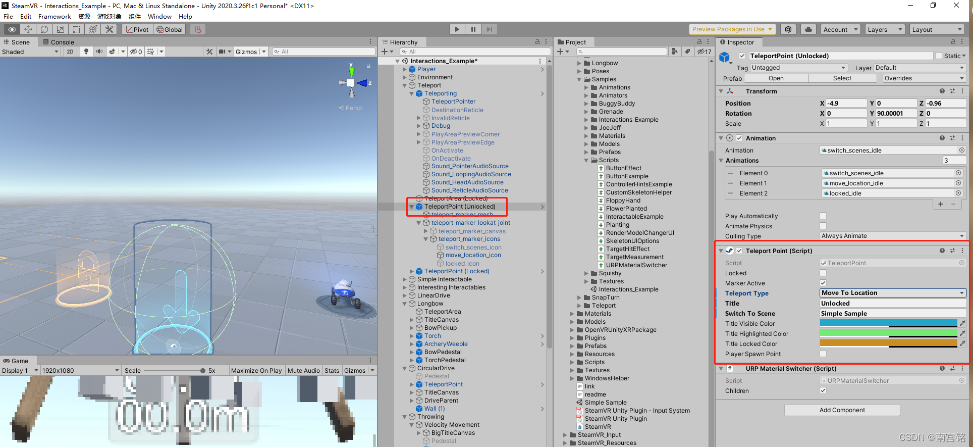This screenshot has width=973, height=447.
Task: Open Transform component help icon
Action: point(942,91)
